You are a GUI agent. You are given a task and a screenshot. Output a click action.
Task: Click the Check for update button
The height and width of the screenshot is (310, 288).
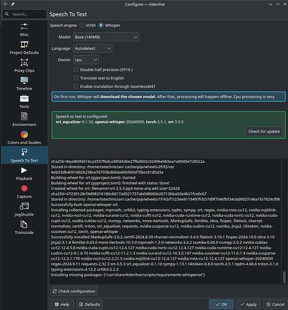click(x=264, y=131)
